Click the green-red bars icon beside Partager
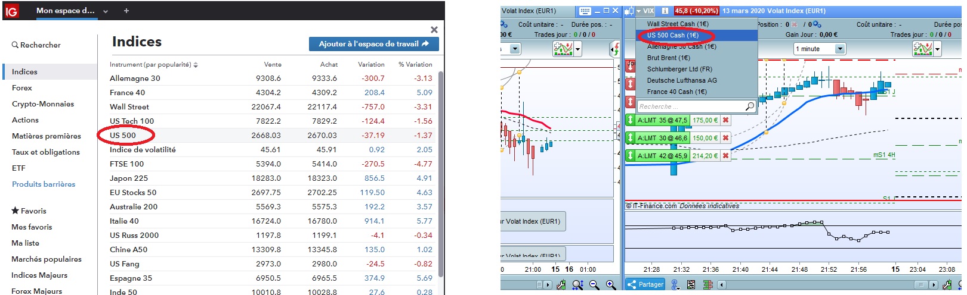967x295 pixels. coord(708,284)
